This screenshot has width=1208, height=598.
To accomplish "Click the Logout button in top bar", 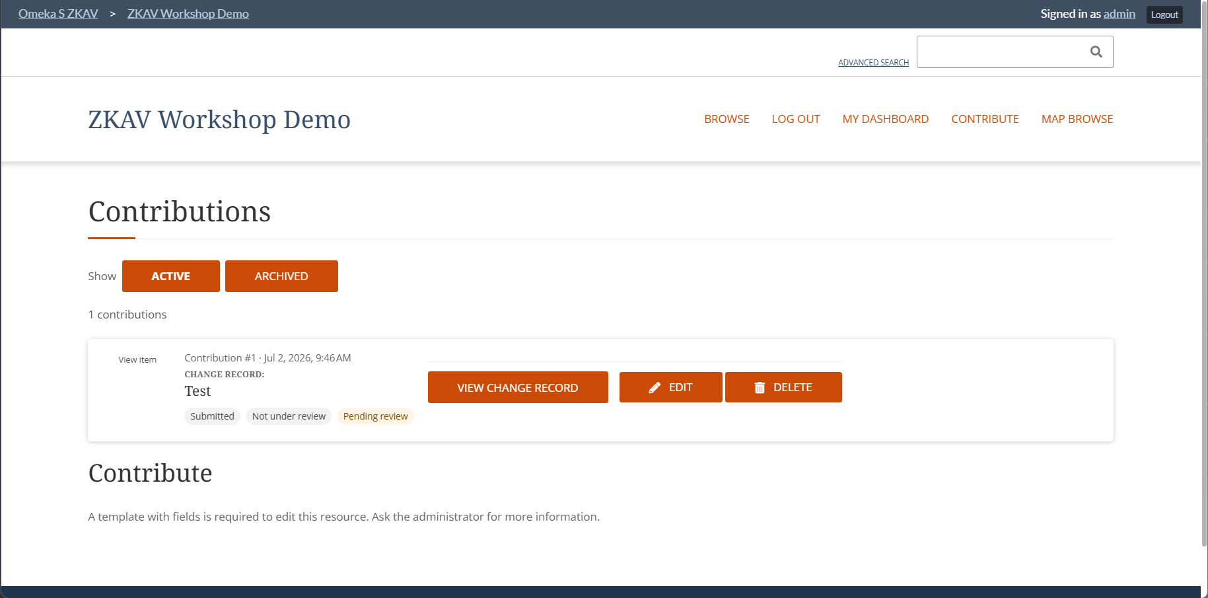I will tap(1164, 15).
